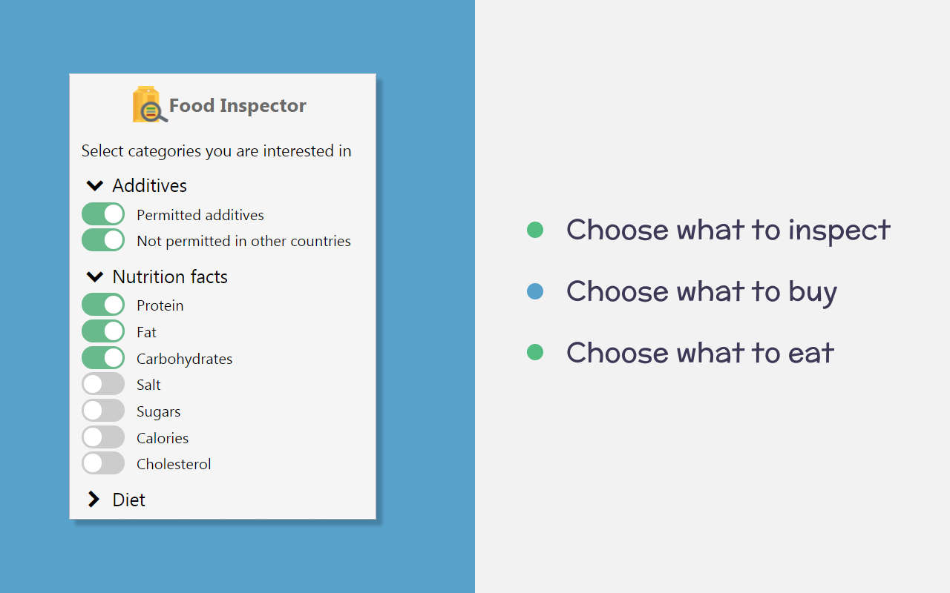Switch on the Cholesterol toggle
The width and height of the screenshot is (950, 593).
point(103,463)
